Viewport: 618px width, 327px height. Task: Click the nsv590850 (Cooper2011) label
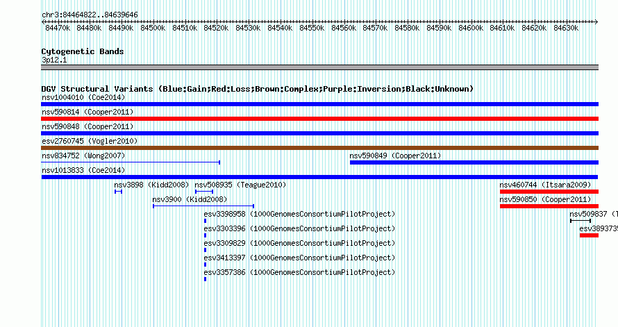[x=546, y=199]
